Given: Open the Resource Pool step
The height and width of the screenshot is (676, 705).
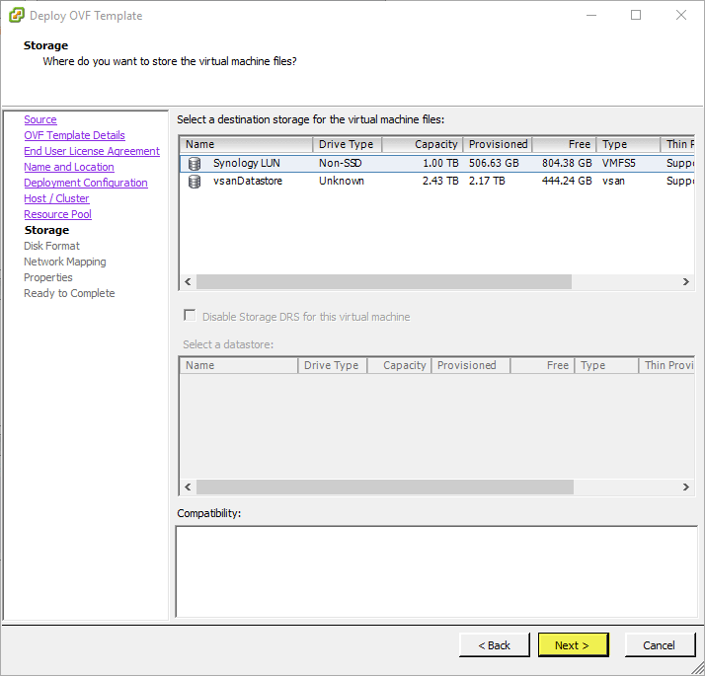Looking at the screenshot, I should tap(57, 214).
